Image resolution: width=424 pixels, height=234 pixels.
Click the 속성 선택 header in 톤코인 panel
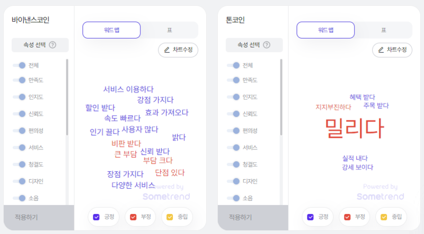pos(254,45)
